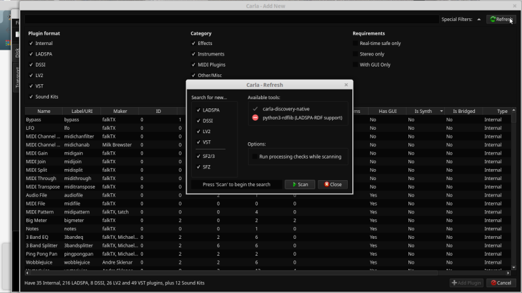Screen dimensions: 522x293
Task: Click the Scan button in the Refresh dialog
Action: click(299, 185)
